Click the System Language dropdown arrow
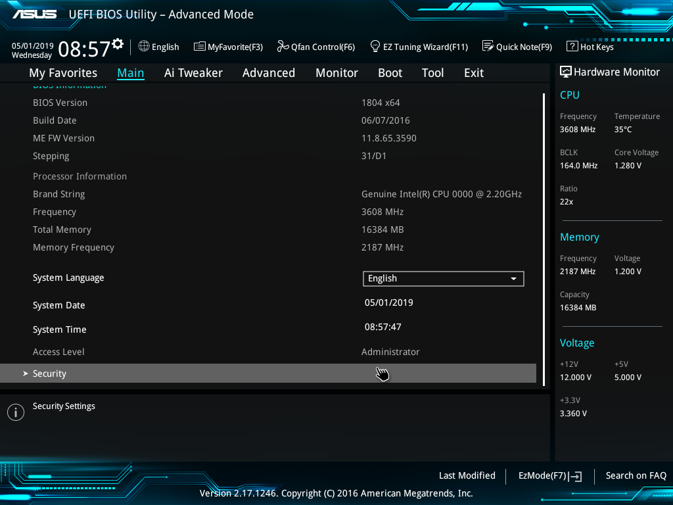This screenshot has height=505, width=673. tap(513, 279)
